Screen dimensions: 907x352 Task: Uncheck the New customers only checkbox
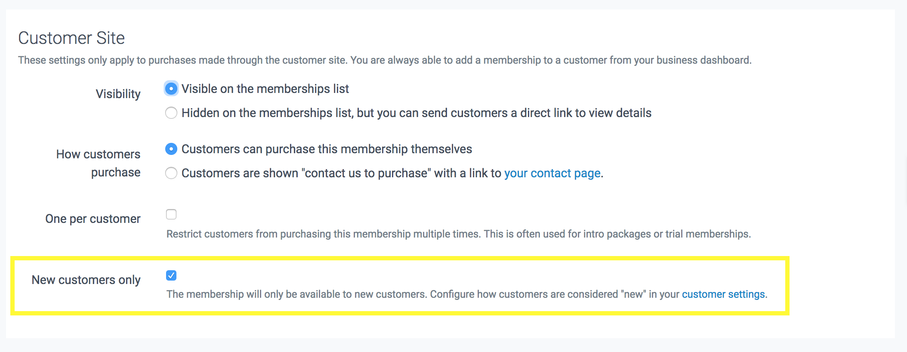[171, 275]
